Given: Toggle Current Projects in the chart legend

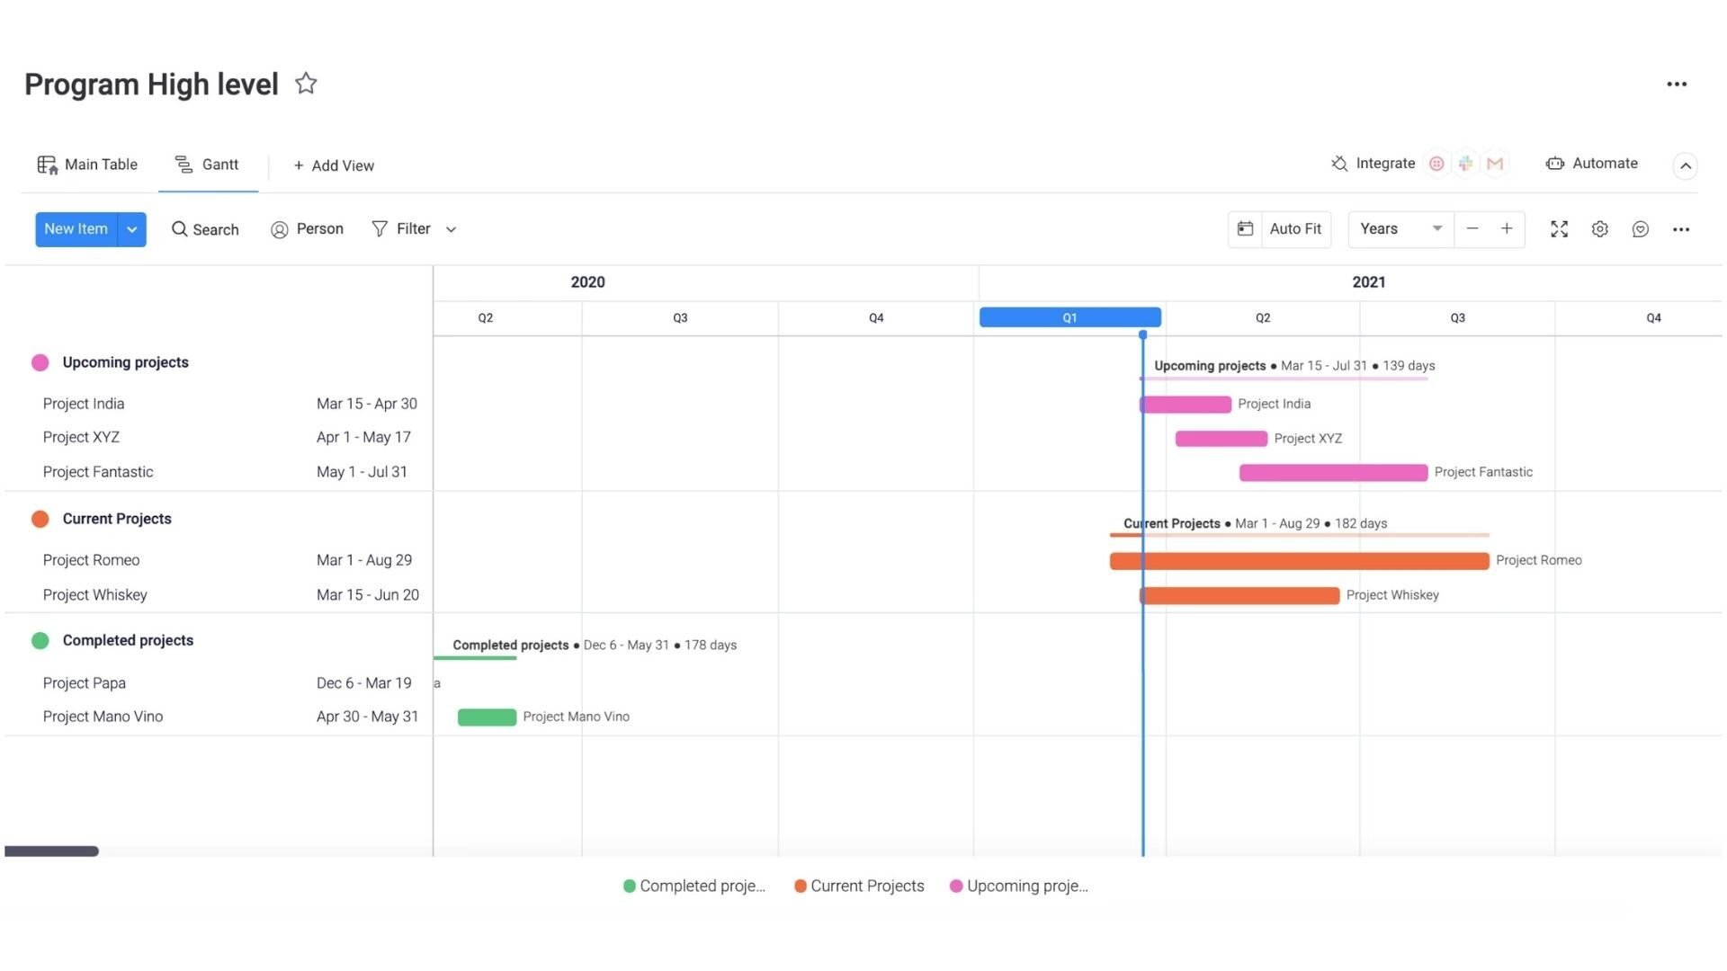Looking at the screenshot, I should 858,886.
